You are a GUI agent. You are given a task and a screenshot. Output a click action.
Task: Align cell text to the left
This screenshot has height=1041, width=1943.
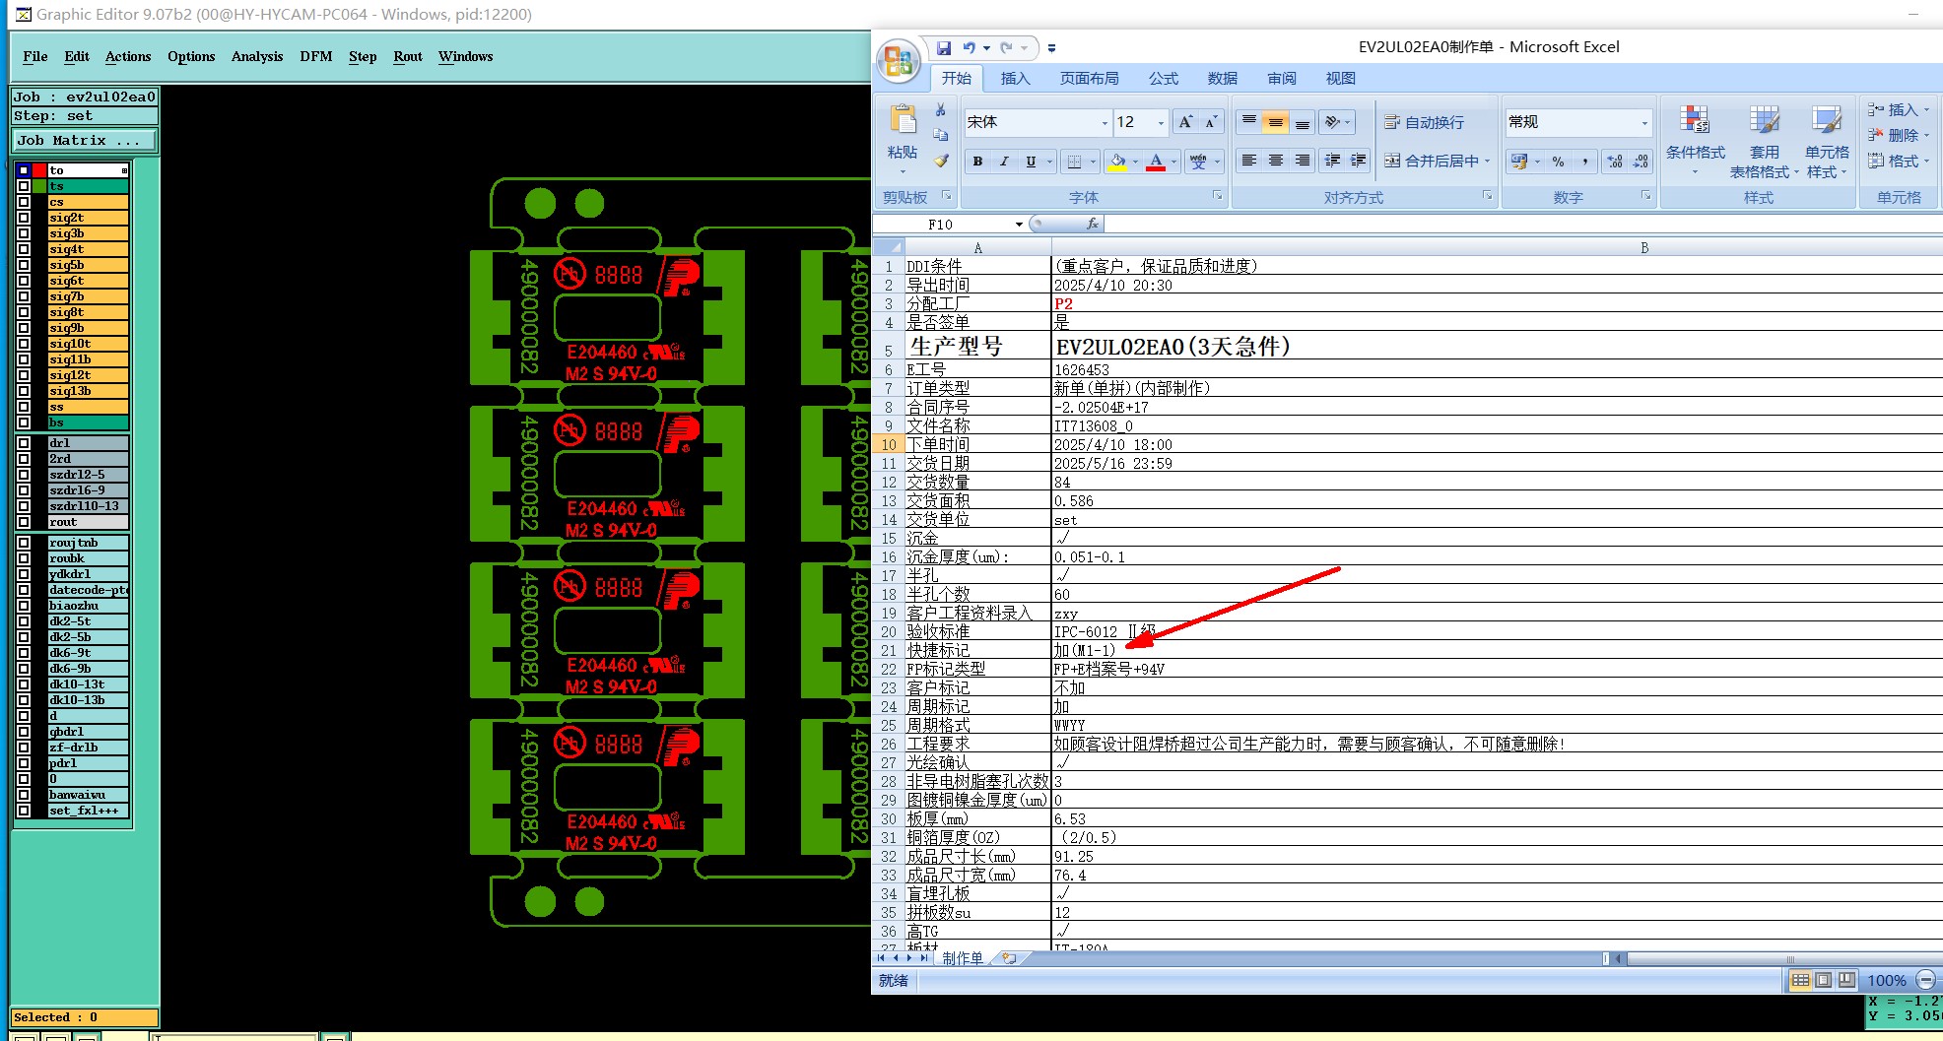(x=1248, y=161)
